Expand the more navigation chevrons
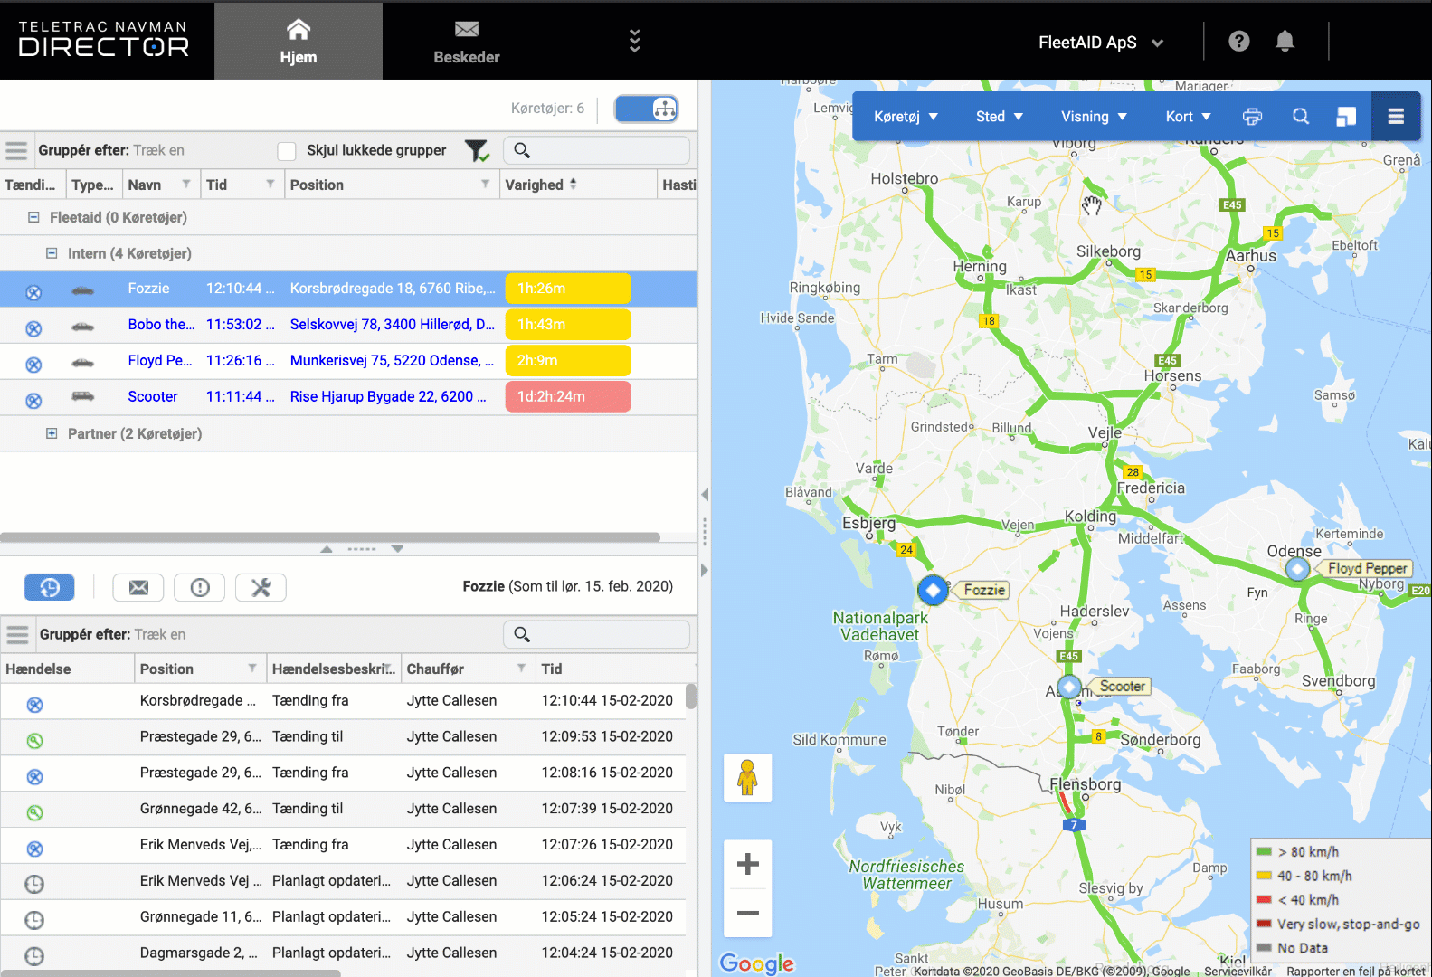Viewport: 1432px width, 977px height. (635, 41)
